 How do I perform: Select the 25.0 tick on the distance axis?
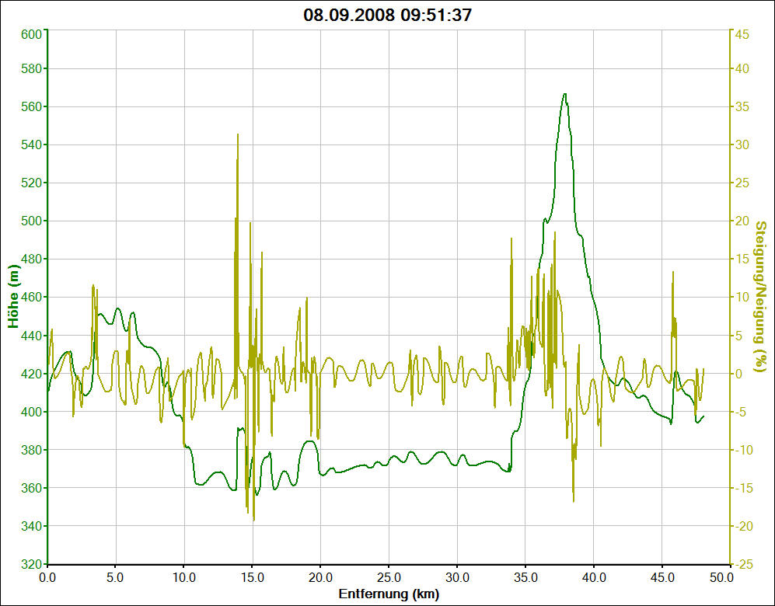click(389, 577)
